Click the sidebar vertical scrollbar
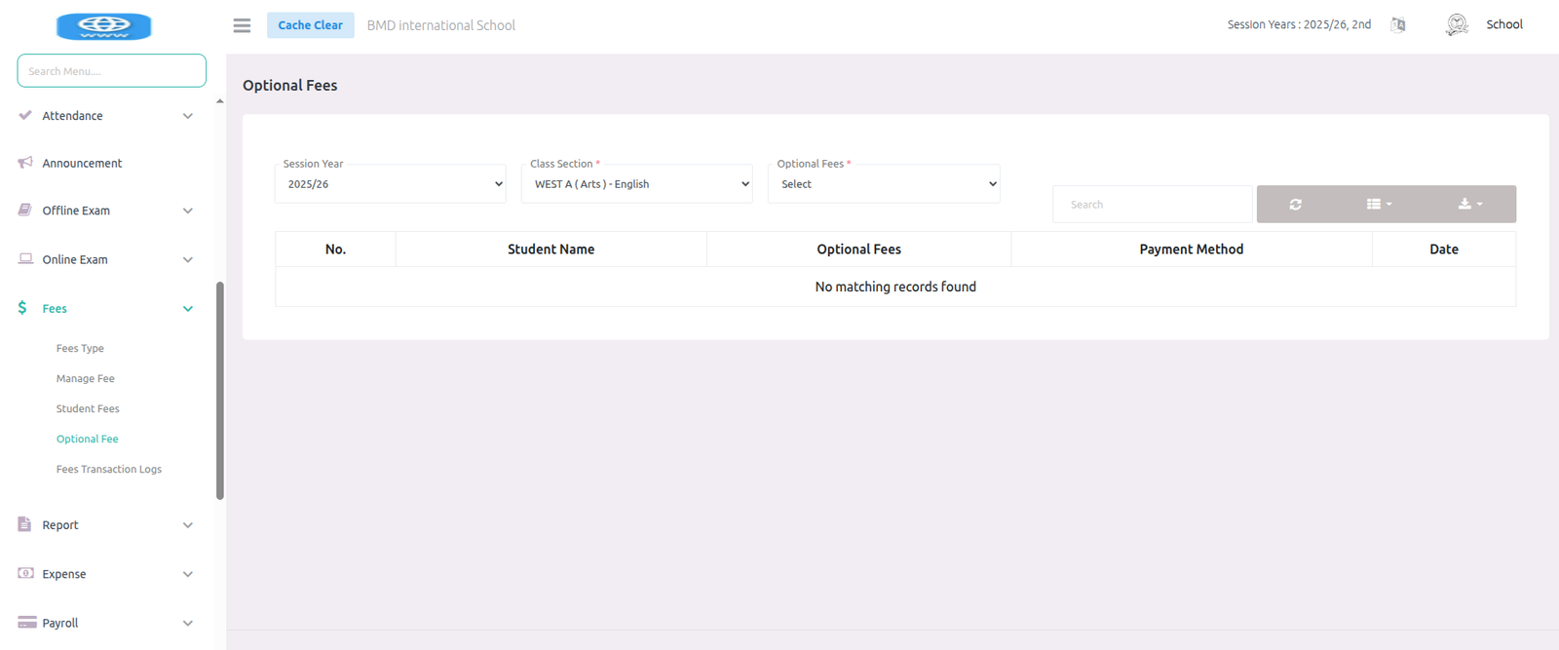This screenshot has width=1559, height=650. (x=220, y=390)
